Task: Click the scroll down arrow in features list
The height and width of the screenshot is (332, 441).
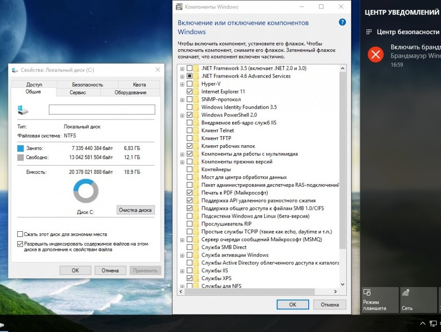Action: click(x=342, y=284)
